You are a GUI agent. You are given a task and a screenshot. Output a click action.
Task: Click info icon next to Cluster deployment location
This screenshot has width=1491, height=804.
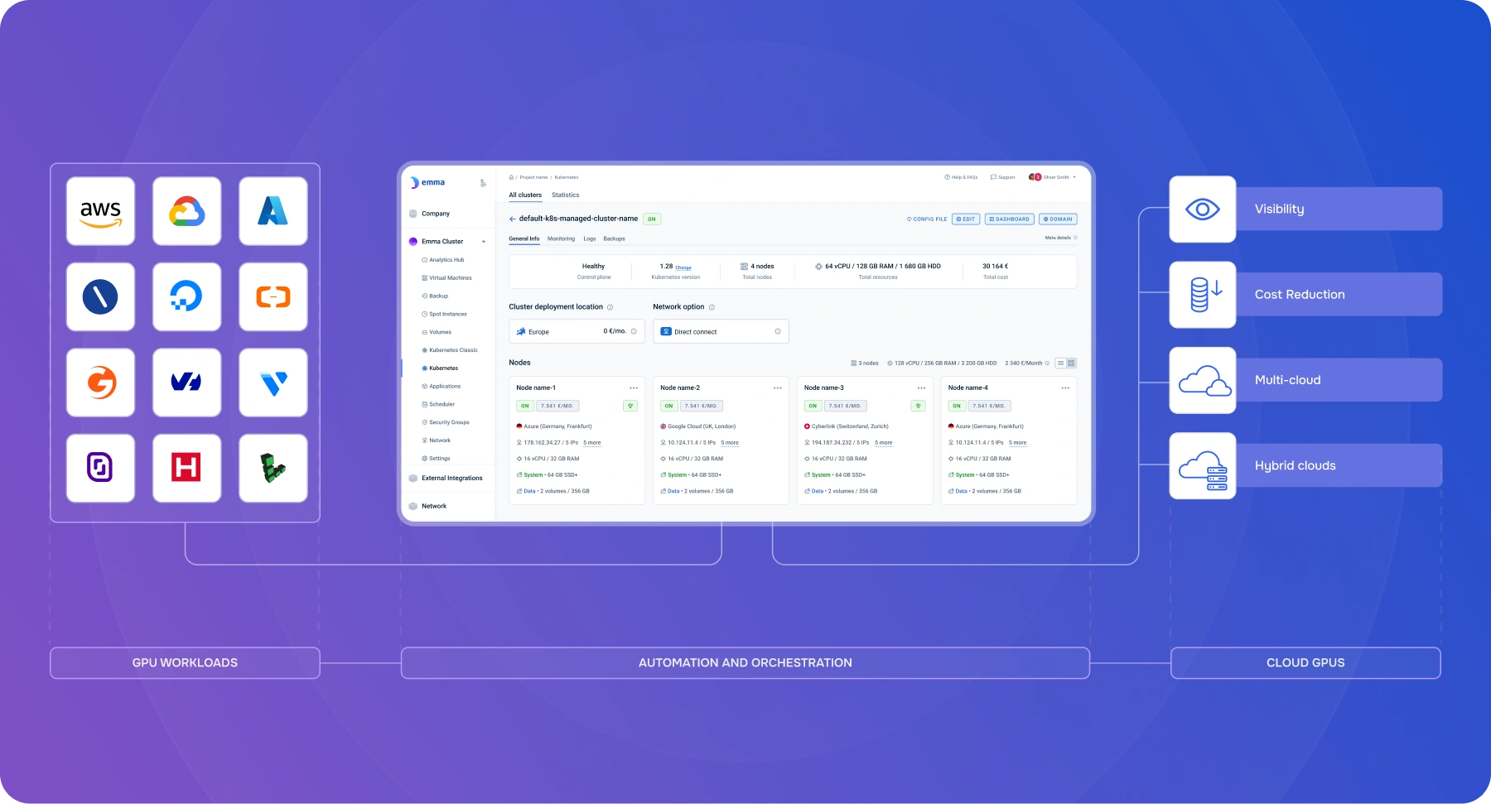[x=610, y=307]
